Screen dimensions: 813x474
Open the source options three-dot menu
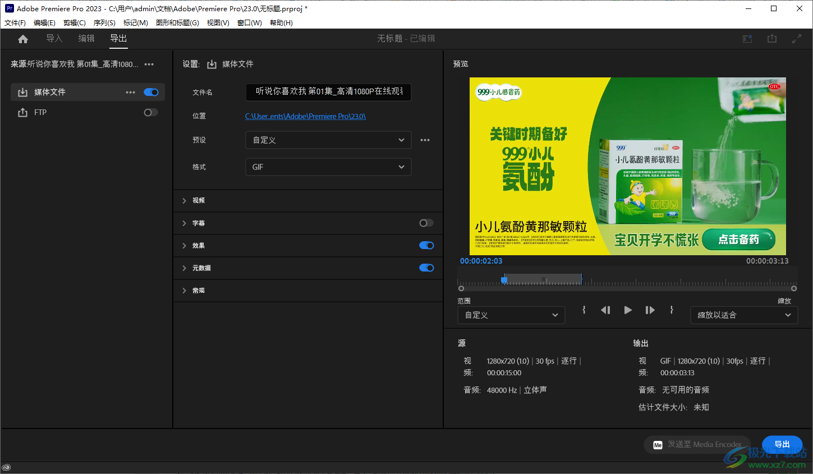click(149, 65)
